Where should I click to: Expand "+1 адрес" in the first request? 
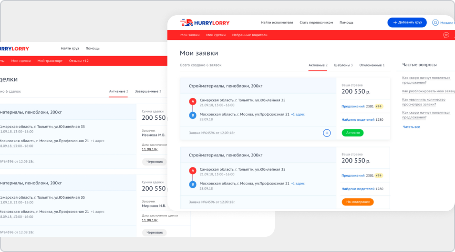coord(298,115)
